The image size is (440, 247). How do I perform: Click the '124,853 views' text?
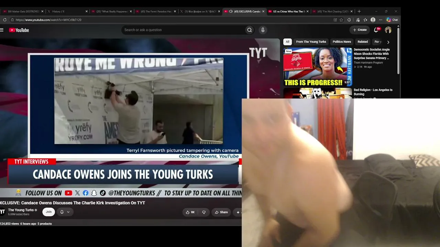coord(10,224)
